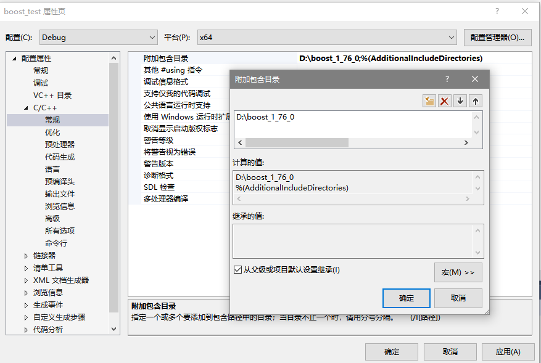Open the Debug configuration dropdown
This screenshot has height=363, width=541.
(154, 38)
